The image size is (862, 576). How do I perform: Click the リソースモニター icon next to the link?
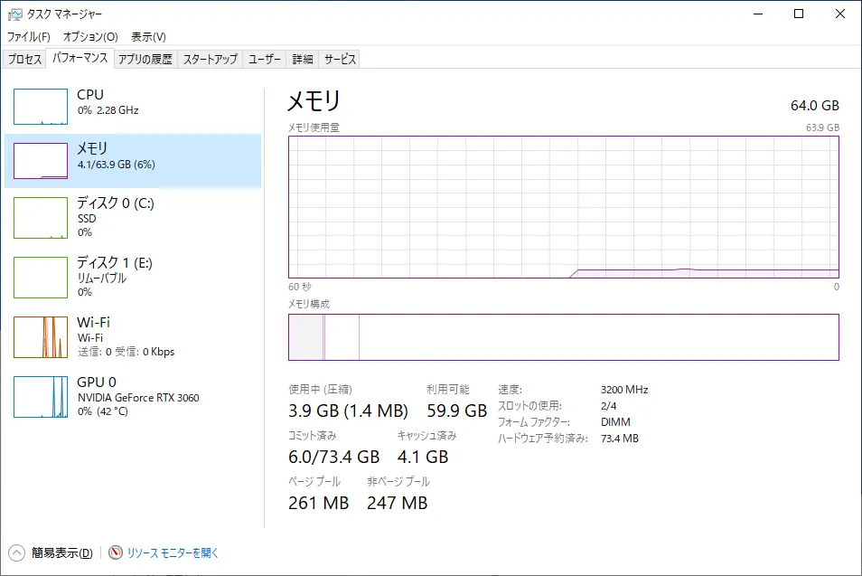pyautogui.click(x=114, y=552)
